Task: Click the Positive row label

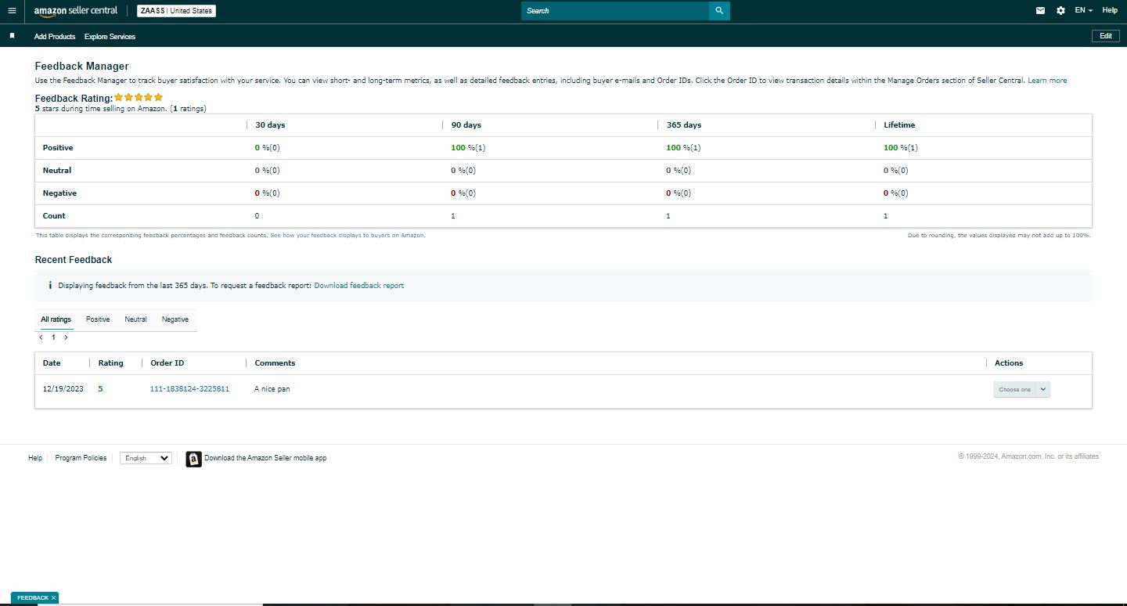Action: pos(58,148)
